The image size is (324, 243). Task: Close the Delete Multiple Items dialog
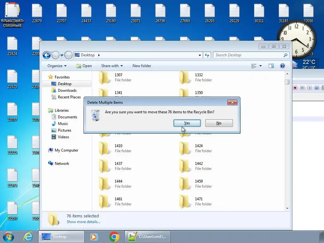click(232, 102)
